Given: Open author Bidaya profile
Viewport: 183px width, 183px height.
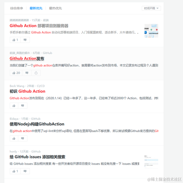Looking at the screenshot, I should [x=14, y=119].
